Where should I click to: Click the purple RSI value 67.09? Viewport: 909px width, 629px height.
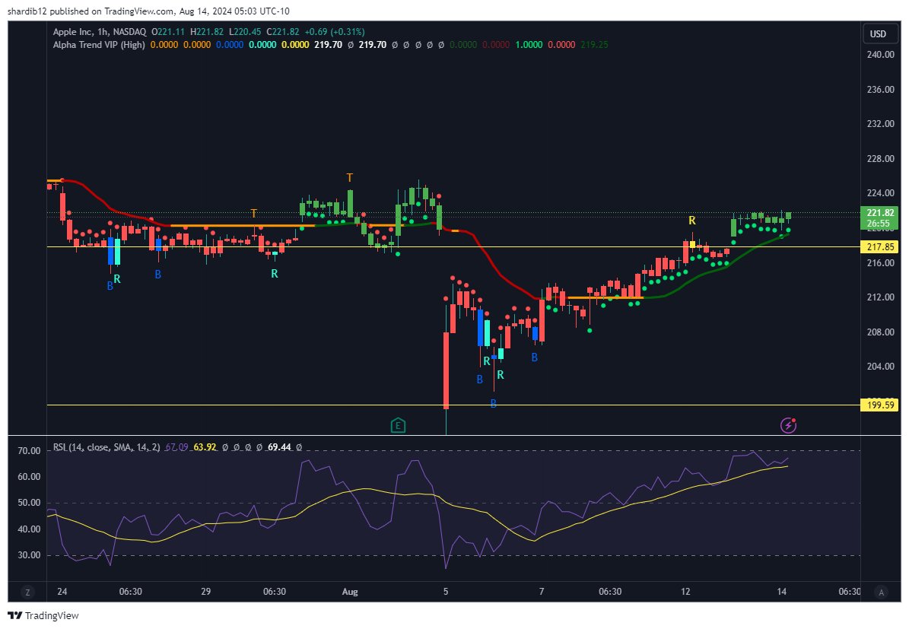tap(176, 447)
